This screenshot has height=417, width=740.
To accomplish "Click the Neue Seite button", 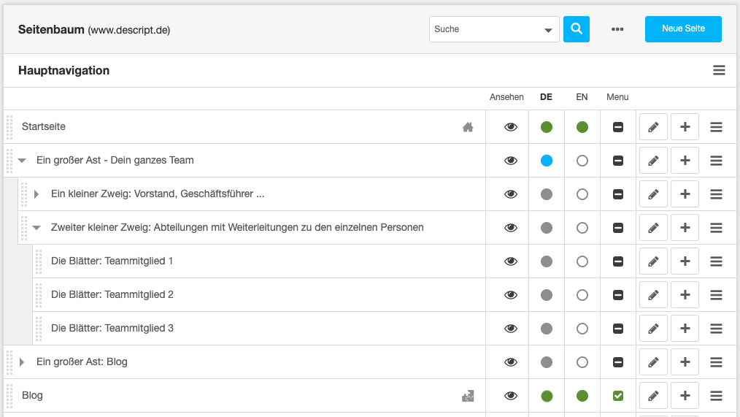I will (x=683, y=28).
